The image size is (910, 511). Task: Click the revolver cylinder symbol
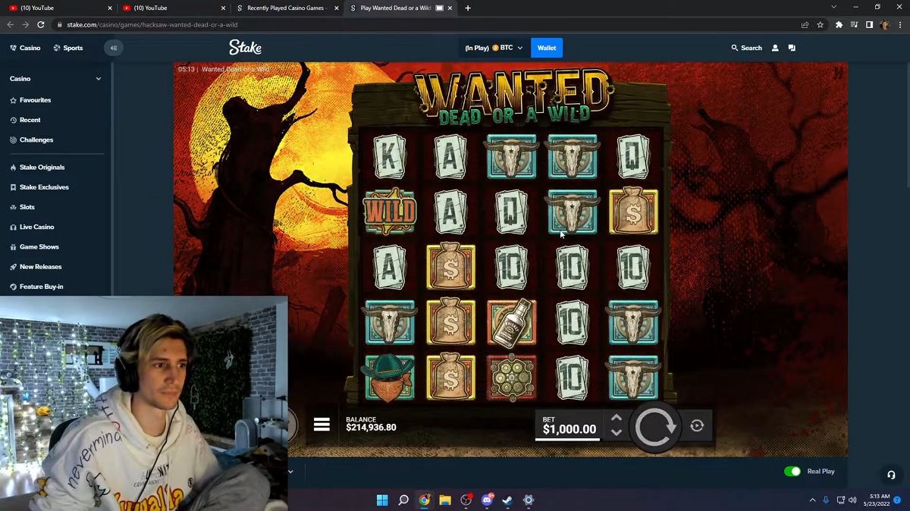[511, 377]
